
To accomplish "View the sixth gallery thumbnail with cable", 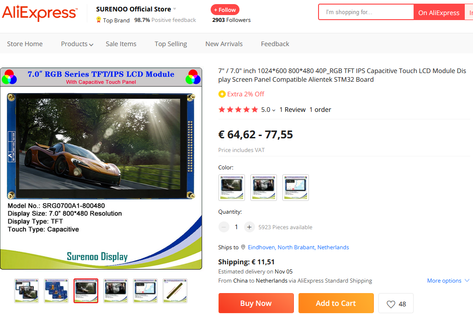I will (175, 291).
